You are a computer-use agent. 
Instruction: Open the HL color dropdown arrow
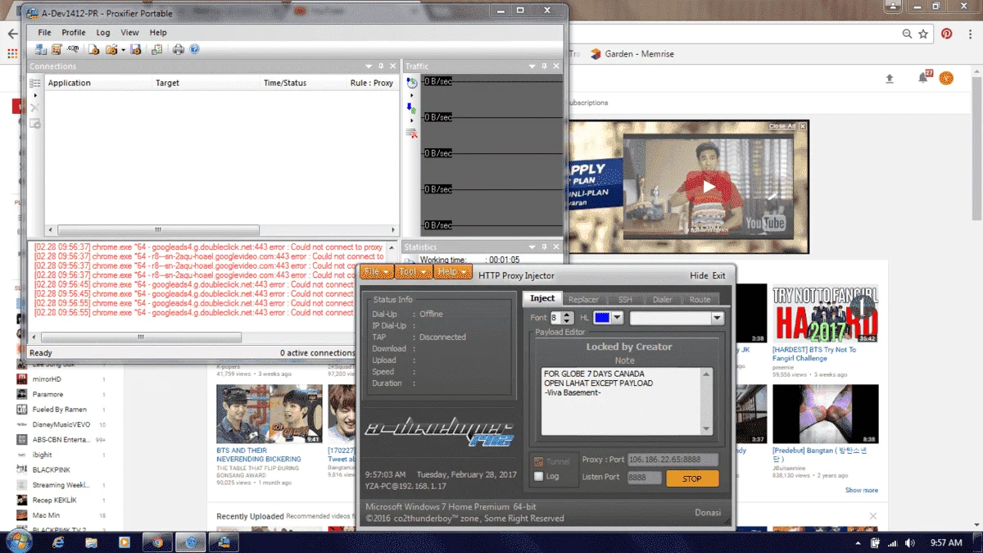(617, 318)
